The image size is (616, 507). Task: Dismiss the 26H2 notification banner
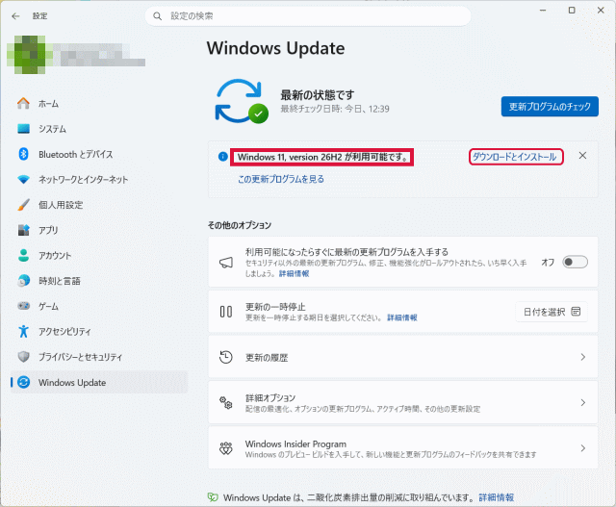tap(582, 156)
